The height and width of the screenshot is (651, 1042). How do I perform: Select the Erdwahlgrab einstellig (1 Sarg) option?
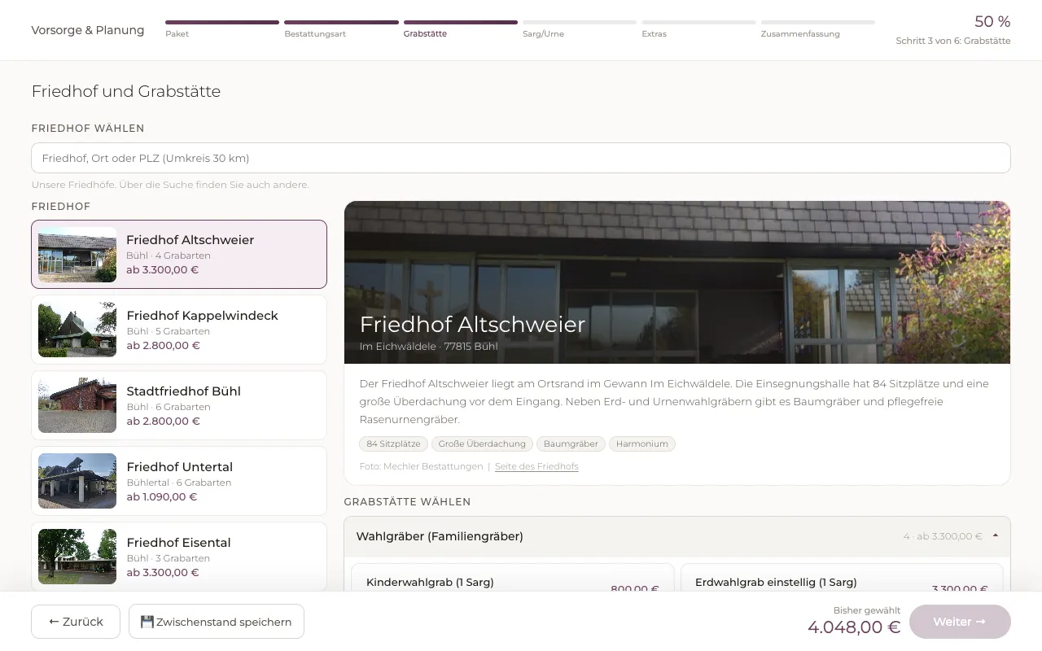[x=842, y=579]
